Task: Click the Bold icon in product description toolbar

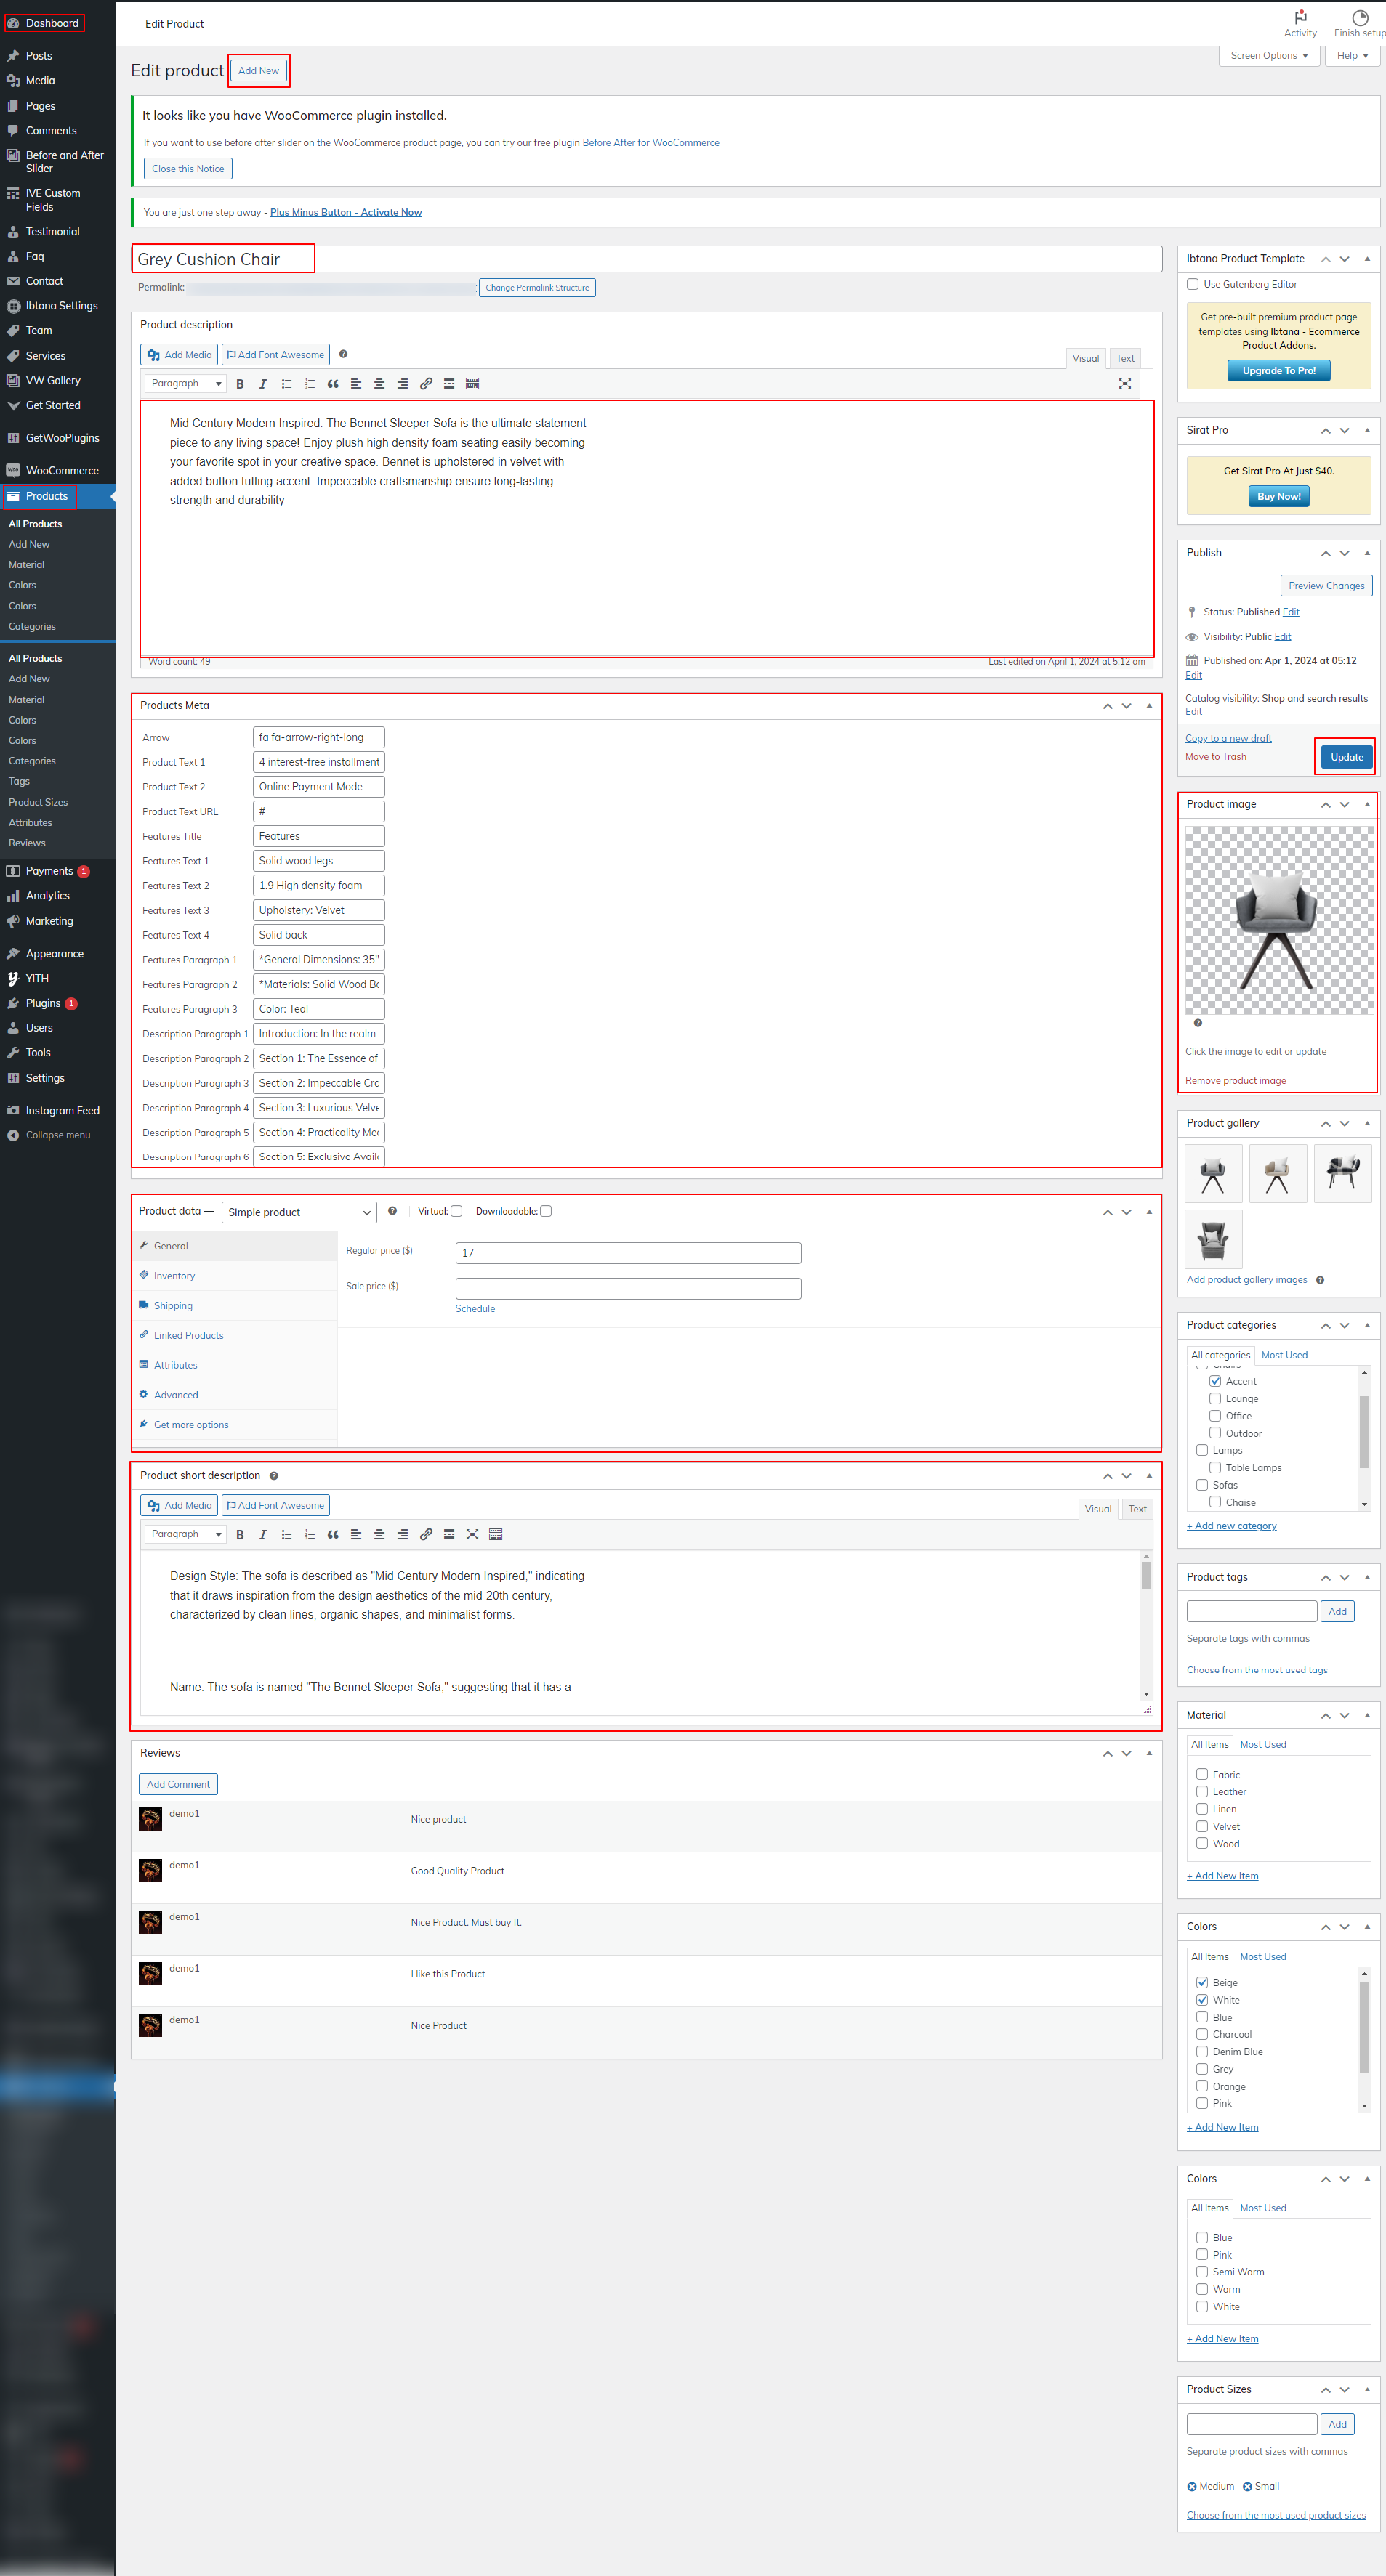Action: point(240,384)
